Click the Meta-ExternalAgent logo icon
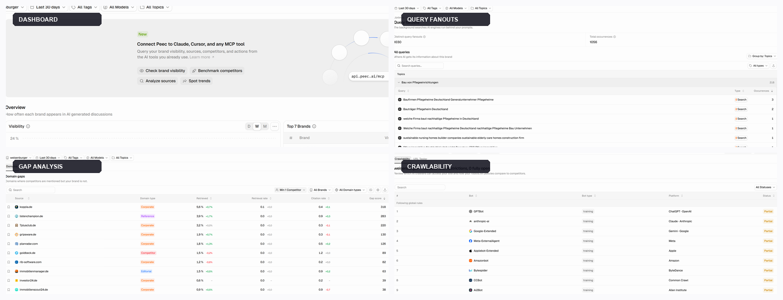The width and height of the screenshot is (783, 300). (x=470, y=241)
